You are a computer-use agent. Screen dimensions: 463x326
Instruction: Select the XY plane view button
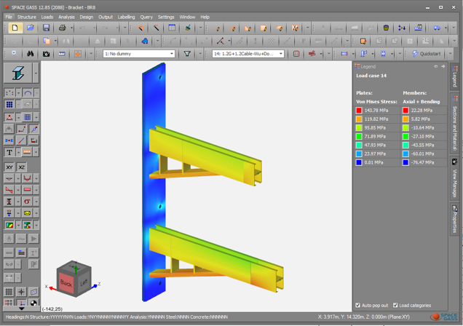pyautogui.click(x=9, y=167)
